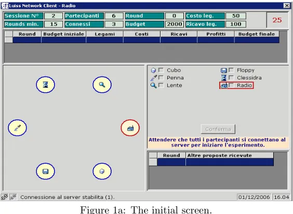The height and width of the screenshot is (214, 293).
Task: Click the floppy disk node in the network
Action: tap(45, 171)
